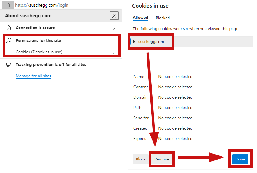Close the About suschegg.com panel
This screenshot has height=173, width=257.
(x=114, y=16)
